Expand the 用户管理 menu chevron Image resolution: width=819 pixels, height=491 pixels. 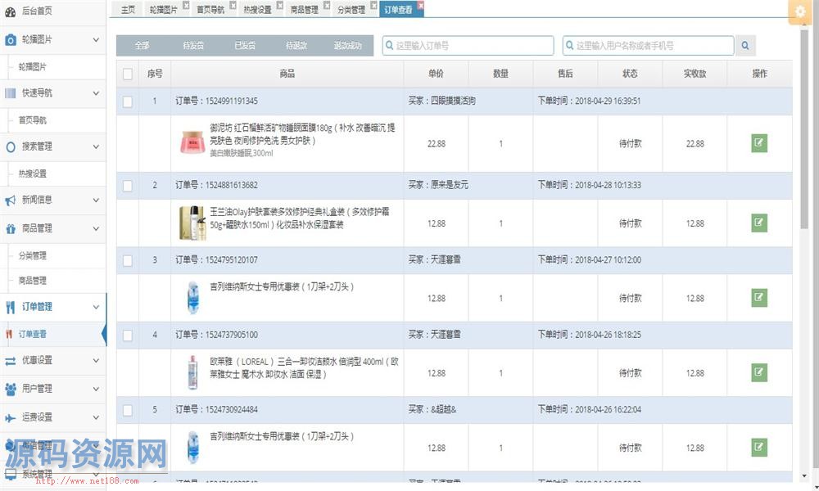click(x=96, y=390)
